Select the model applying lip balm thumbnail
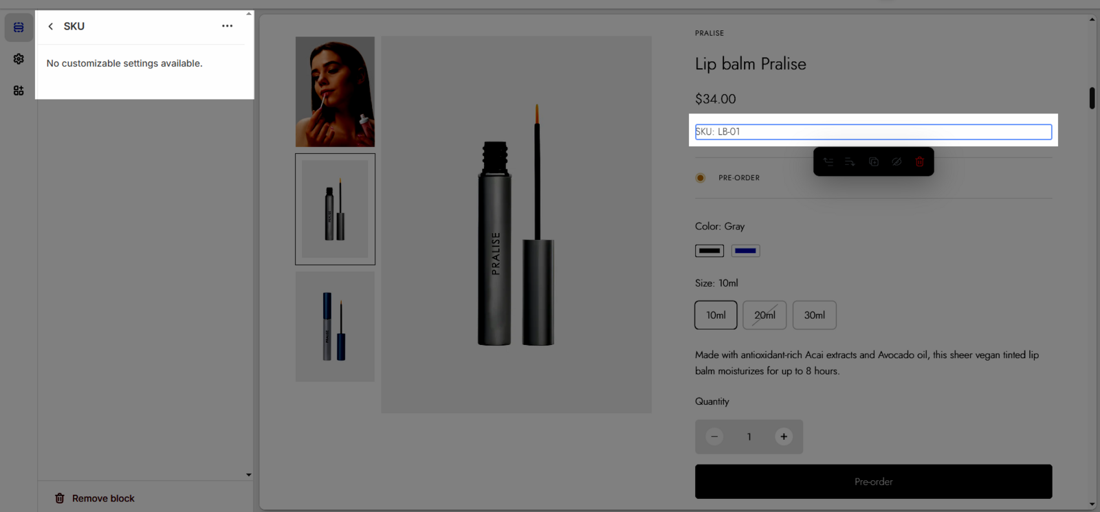This screenshot has width=1100, height=512. [335, 91]
